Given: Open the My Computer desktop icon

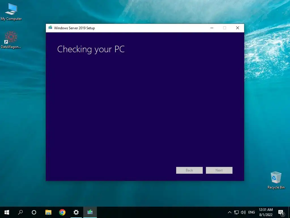Looking at the screenshot, I should point(11,11).
